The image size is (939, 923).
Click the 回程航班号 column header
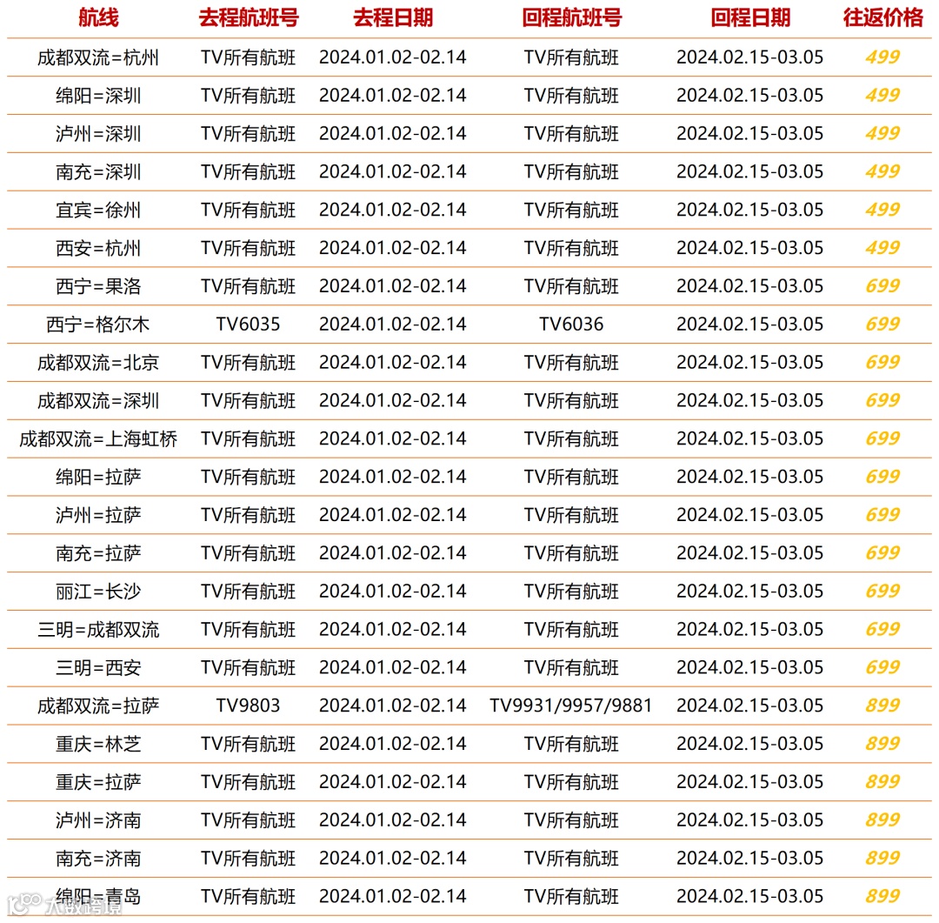pyautogui.click(x=571, y=18)
